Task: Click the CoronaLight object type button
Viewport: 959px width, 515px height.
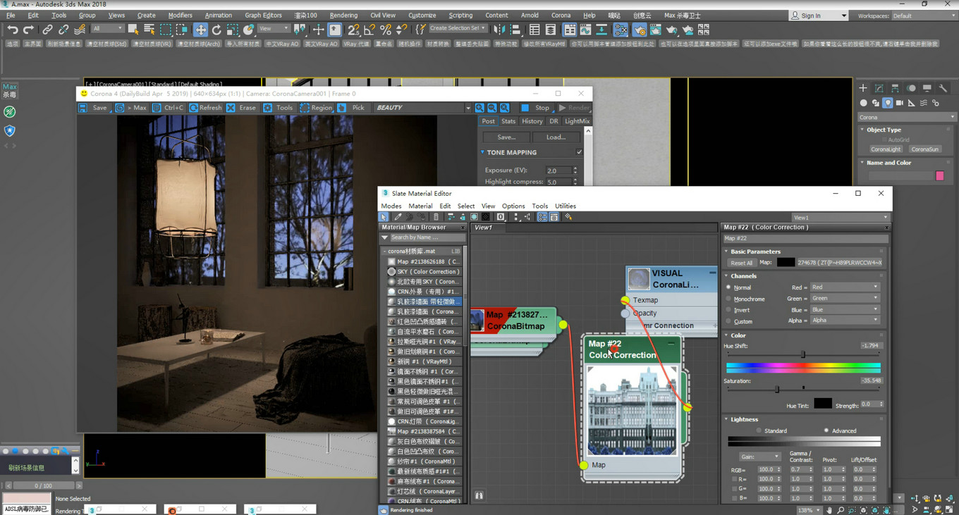Action: (885, 149)
